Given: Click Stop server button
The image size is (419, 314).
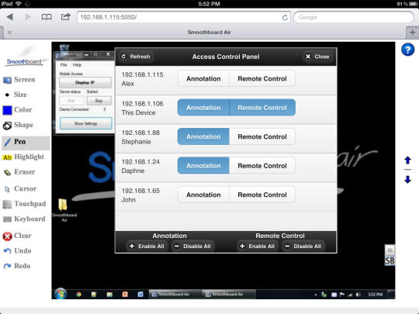Looking at the screenshot, I should click(99, 101).
